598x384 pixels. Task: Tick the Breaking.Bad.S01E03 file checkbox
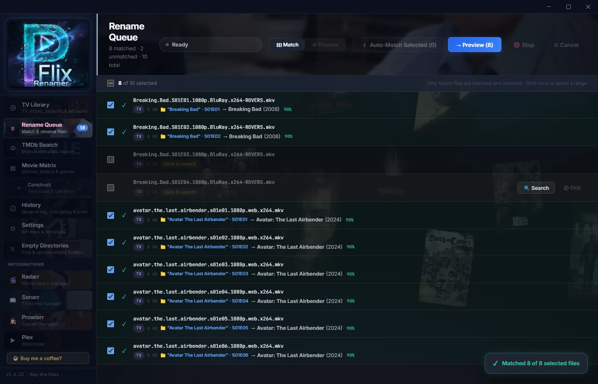point(111,160)
